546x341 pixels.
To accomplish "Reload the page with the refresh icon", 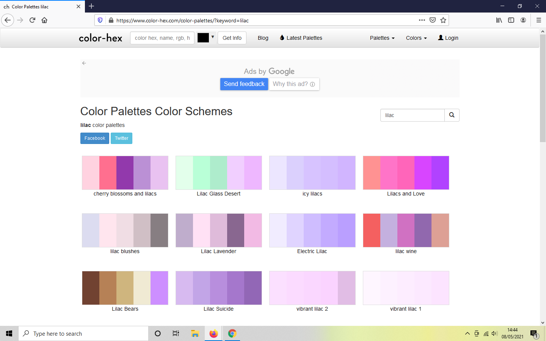I will (32, 20).
